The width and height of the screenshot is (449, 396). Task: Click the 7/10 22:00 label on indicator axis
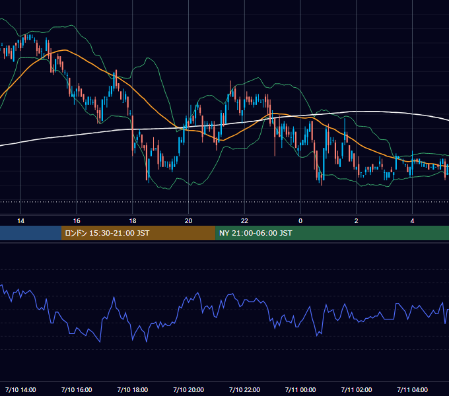244,389
